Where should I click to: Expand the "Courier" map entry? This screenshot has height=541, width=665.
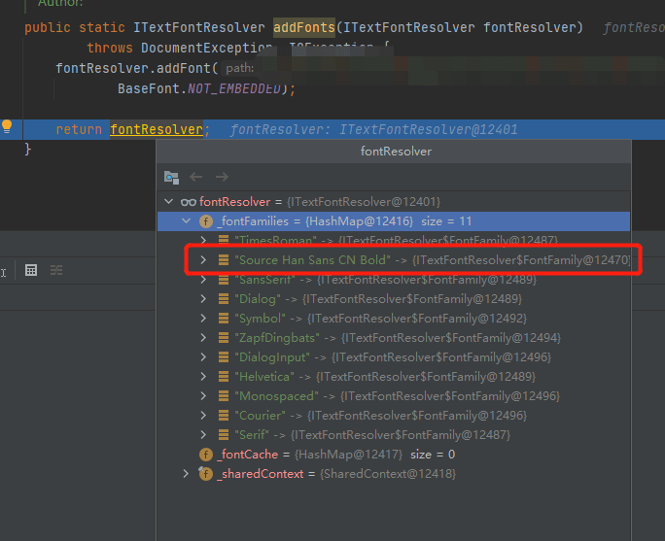pyautogui.click(x=203, y=416)
